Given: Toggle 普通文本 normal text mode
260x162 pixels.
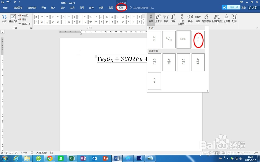Looking at the screenshot, I should (24, 24).
